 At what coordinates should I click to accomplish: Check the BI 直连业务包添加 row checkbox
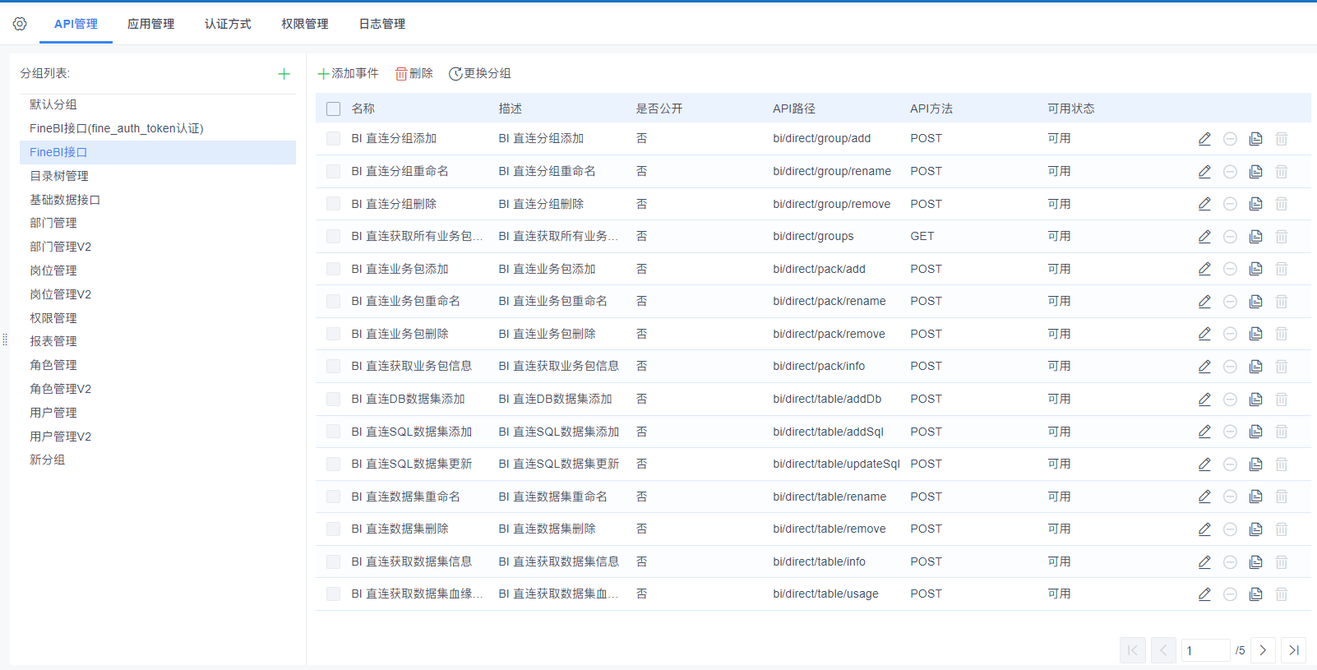[333, 269]
